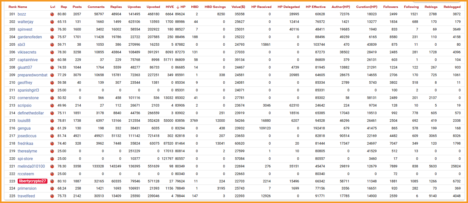This screenshot has height=203, width=468.
Task: Click the level badge next to gardenofeden
Action: click(x=52, y=37)
